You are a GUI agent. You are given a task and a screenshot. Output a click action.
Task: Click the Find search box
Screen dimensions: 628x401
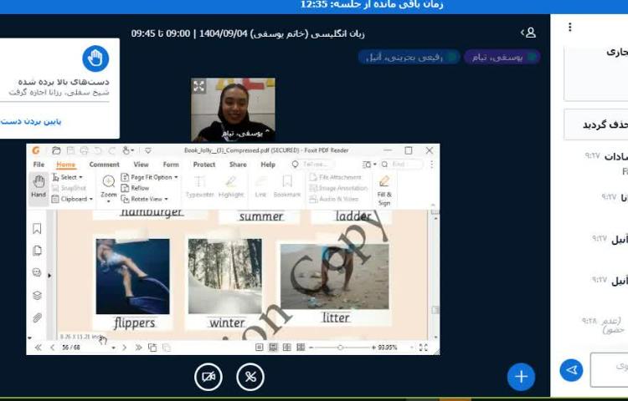(x=402, y=165)
